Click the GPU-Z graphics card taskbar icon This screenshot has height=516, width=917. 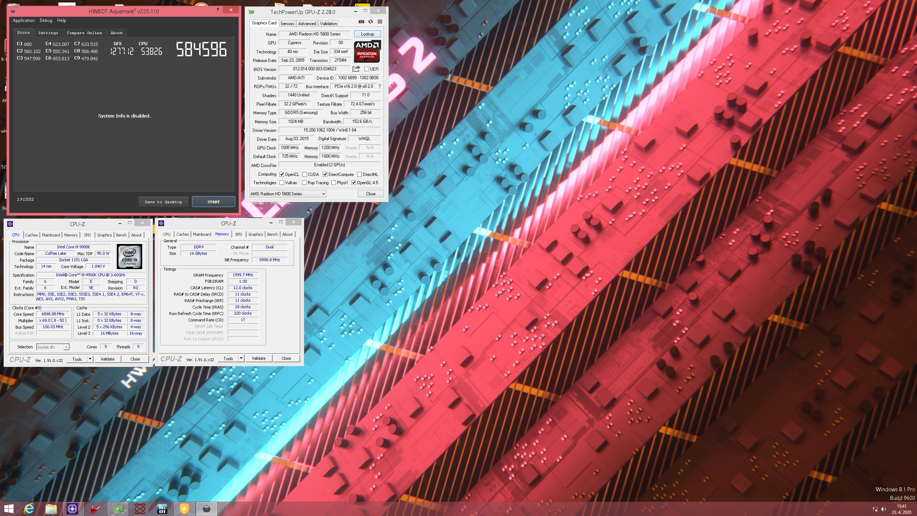(x=118, y=509)
